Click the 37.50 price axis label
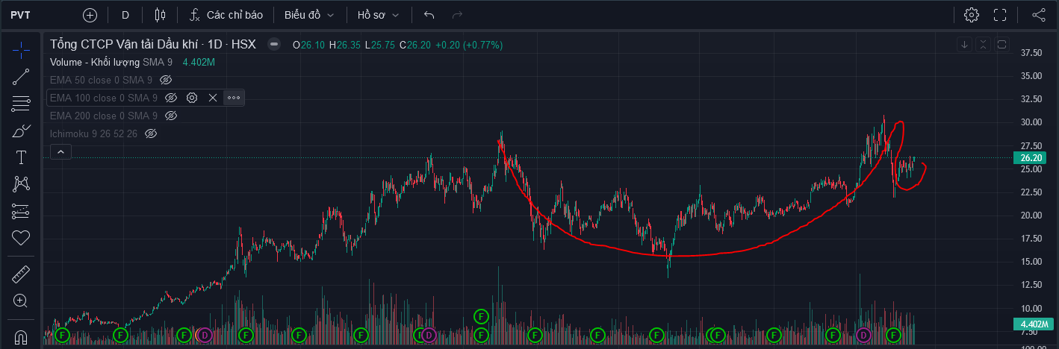This screenshot has height=349, width=1059. pos(1031,53)
